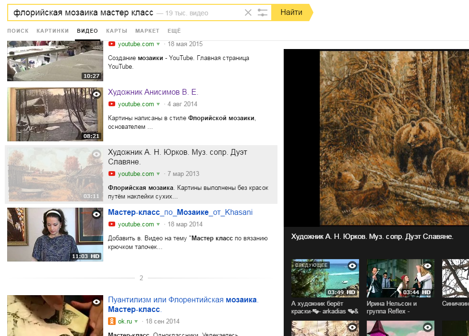The image size is (469, 336).
Task: Open the Ещё menu tab
Action: (174, 31)
